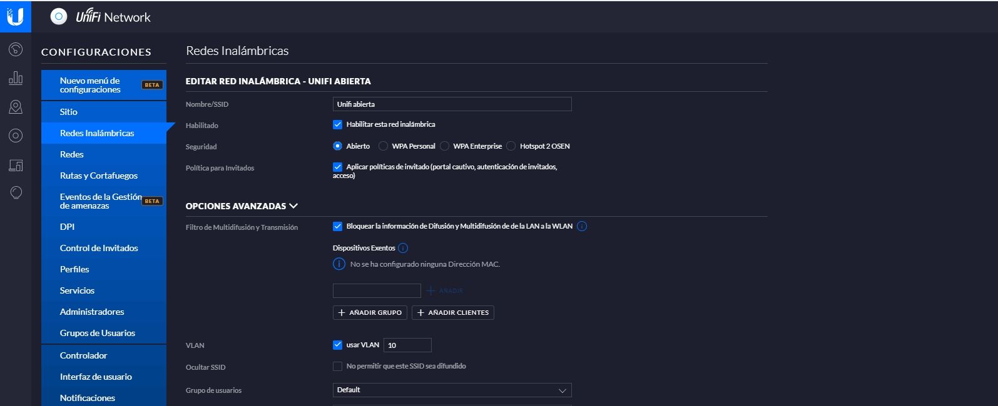This screenshot has width=998, height=406.
Task: Open the Dashboard icon in left rail
Action: point(16,49)
